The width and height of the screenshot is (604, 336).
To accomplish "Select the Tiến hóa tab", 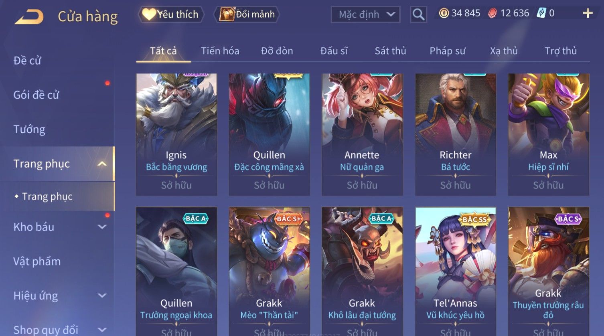I will pyautogui.click(x=220, y=51).
